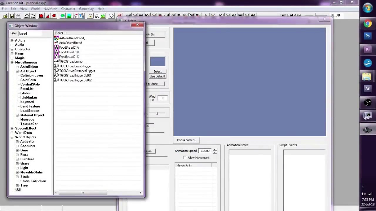Select TG06BreadSwitcherTrigger in the list
This screenshot has width=376, height=211.
[77, 71]
